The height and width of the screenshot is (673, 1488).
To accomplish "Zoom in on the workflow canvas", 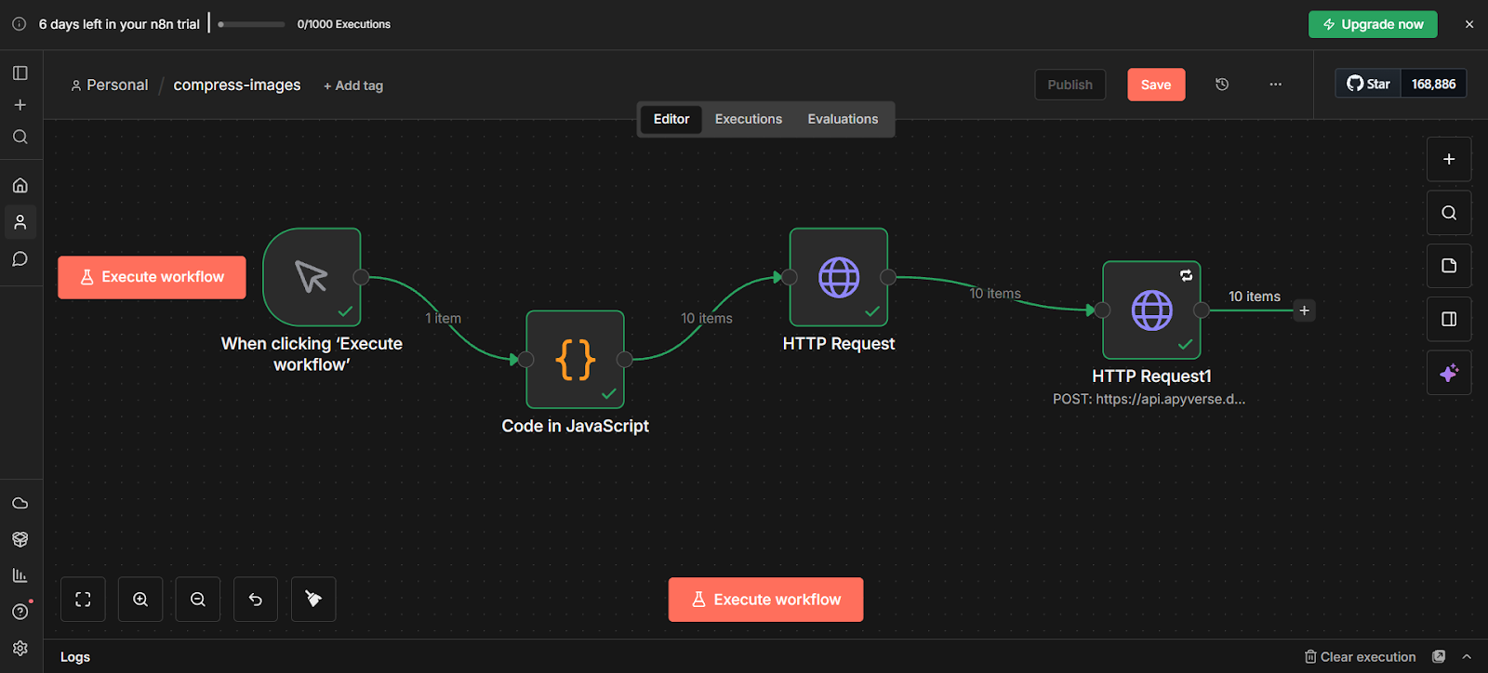I will coord(140,600).
